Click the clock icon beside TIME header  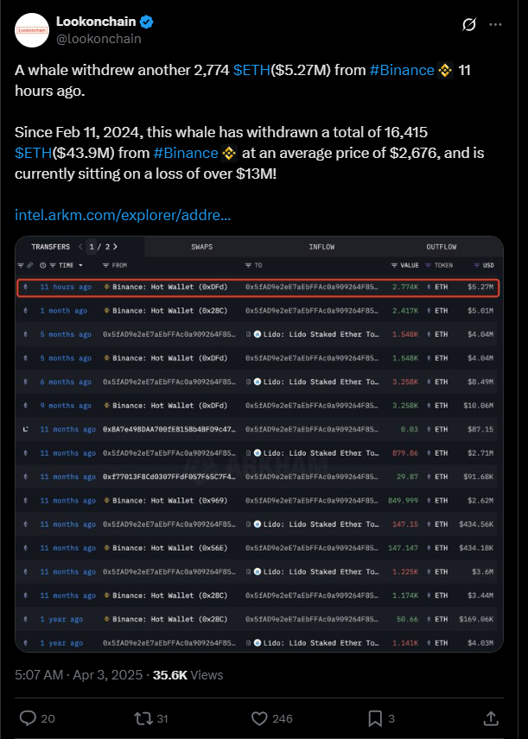[x=43, y=265]
